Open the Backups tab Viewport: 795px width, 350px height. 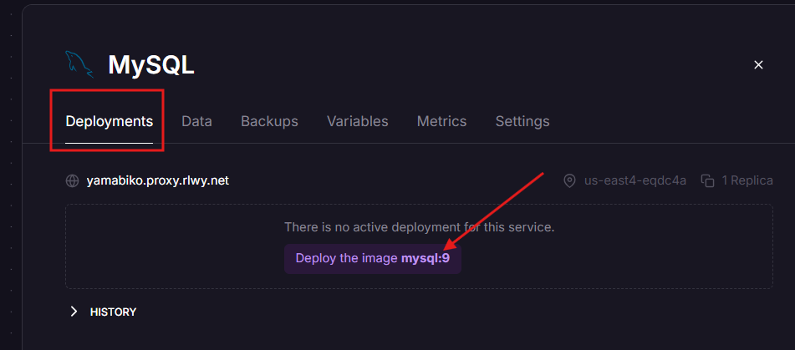(x=269, y=122)
